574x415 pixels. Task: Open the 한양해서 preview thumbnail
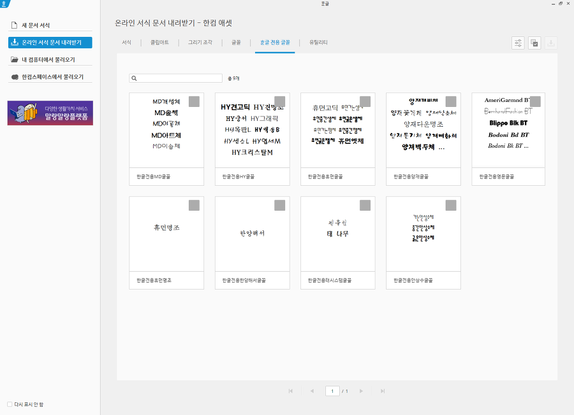pos(252,234)
